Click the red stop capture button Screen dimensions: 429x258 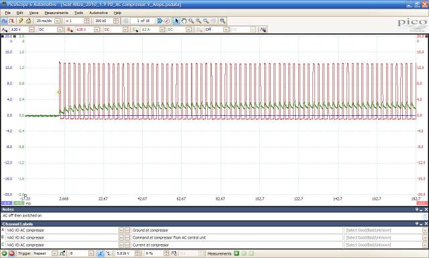pos(12,253)
